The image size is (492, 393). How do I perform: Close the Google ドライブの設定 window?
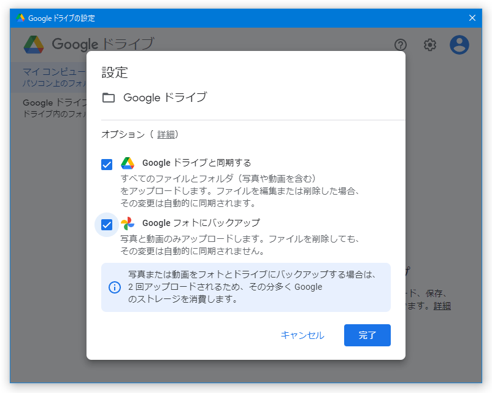point(472,18)
